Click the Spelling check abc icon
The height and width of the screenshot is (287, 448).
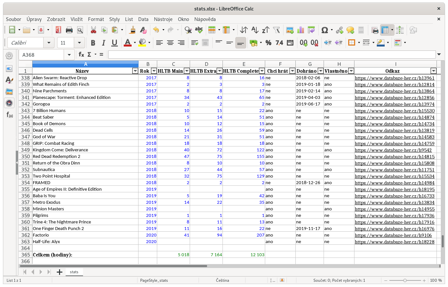click(x=199, y=30)
